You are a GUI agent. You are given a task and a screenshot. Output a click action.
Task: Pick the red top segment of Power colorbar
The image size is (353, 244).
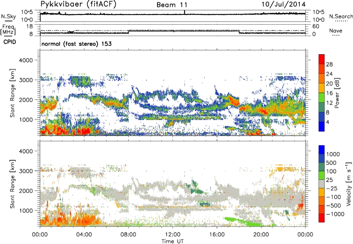coord(322,59)
